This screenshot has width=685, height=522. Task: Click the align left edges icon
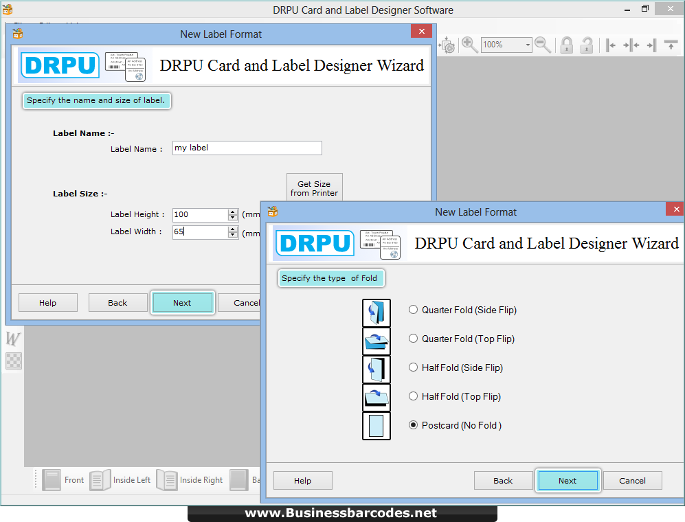[610, 45]
